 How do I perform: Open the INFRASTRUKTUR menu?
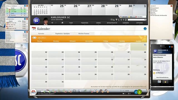click(112, 23)
